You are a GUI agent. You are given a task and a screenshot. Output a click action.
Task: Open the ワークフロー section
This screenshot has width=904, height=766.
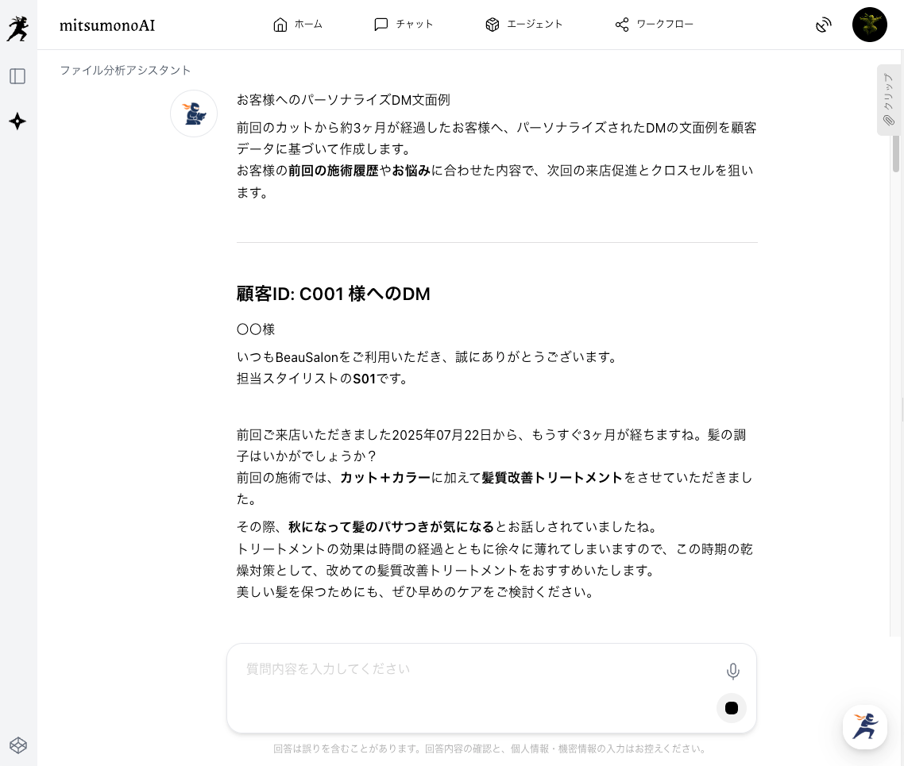pos(654,25)
